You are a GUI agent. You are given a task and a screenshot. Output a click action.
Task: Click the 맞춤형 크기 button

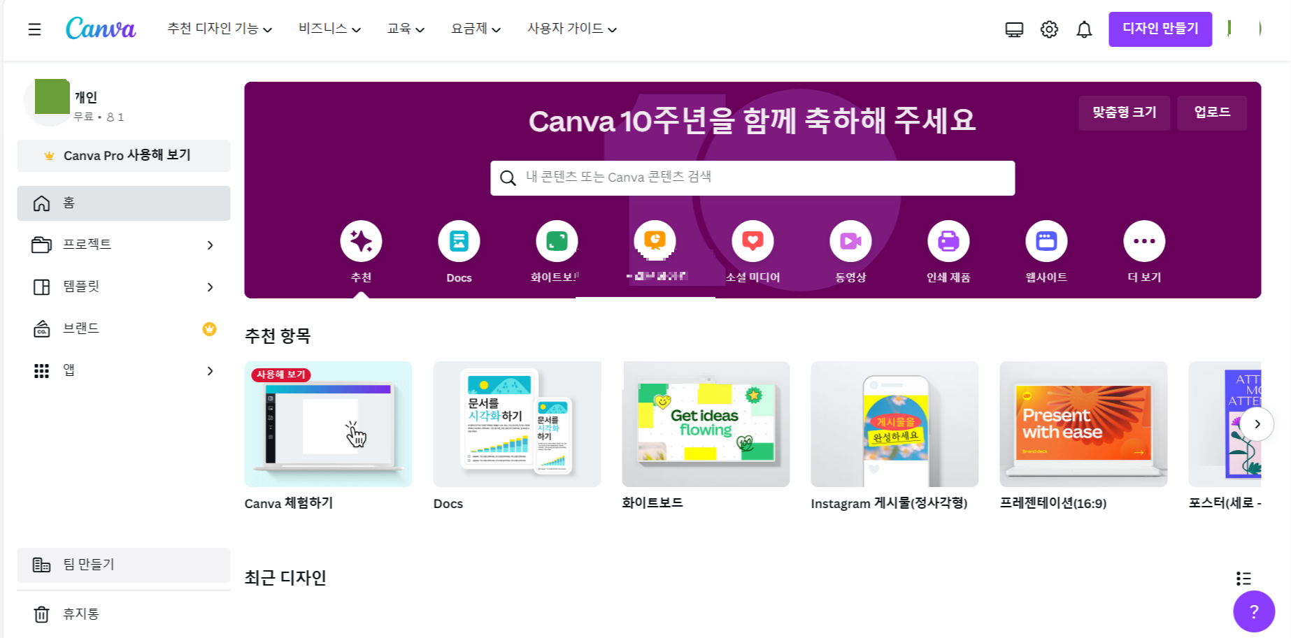(x=1125, y=113)
